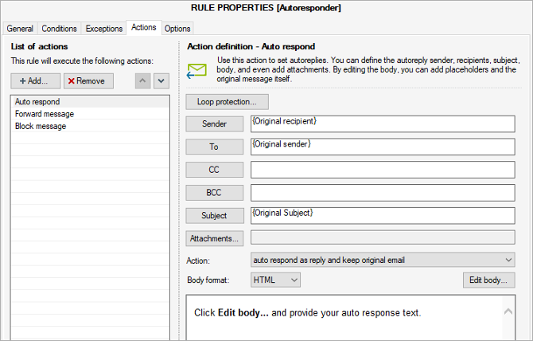Screen dimensions: 533x341
Task: Click the auto response body preview area
Action: click(351, 318)
